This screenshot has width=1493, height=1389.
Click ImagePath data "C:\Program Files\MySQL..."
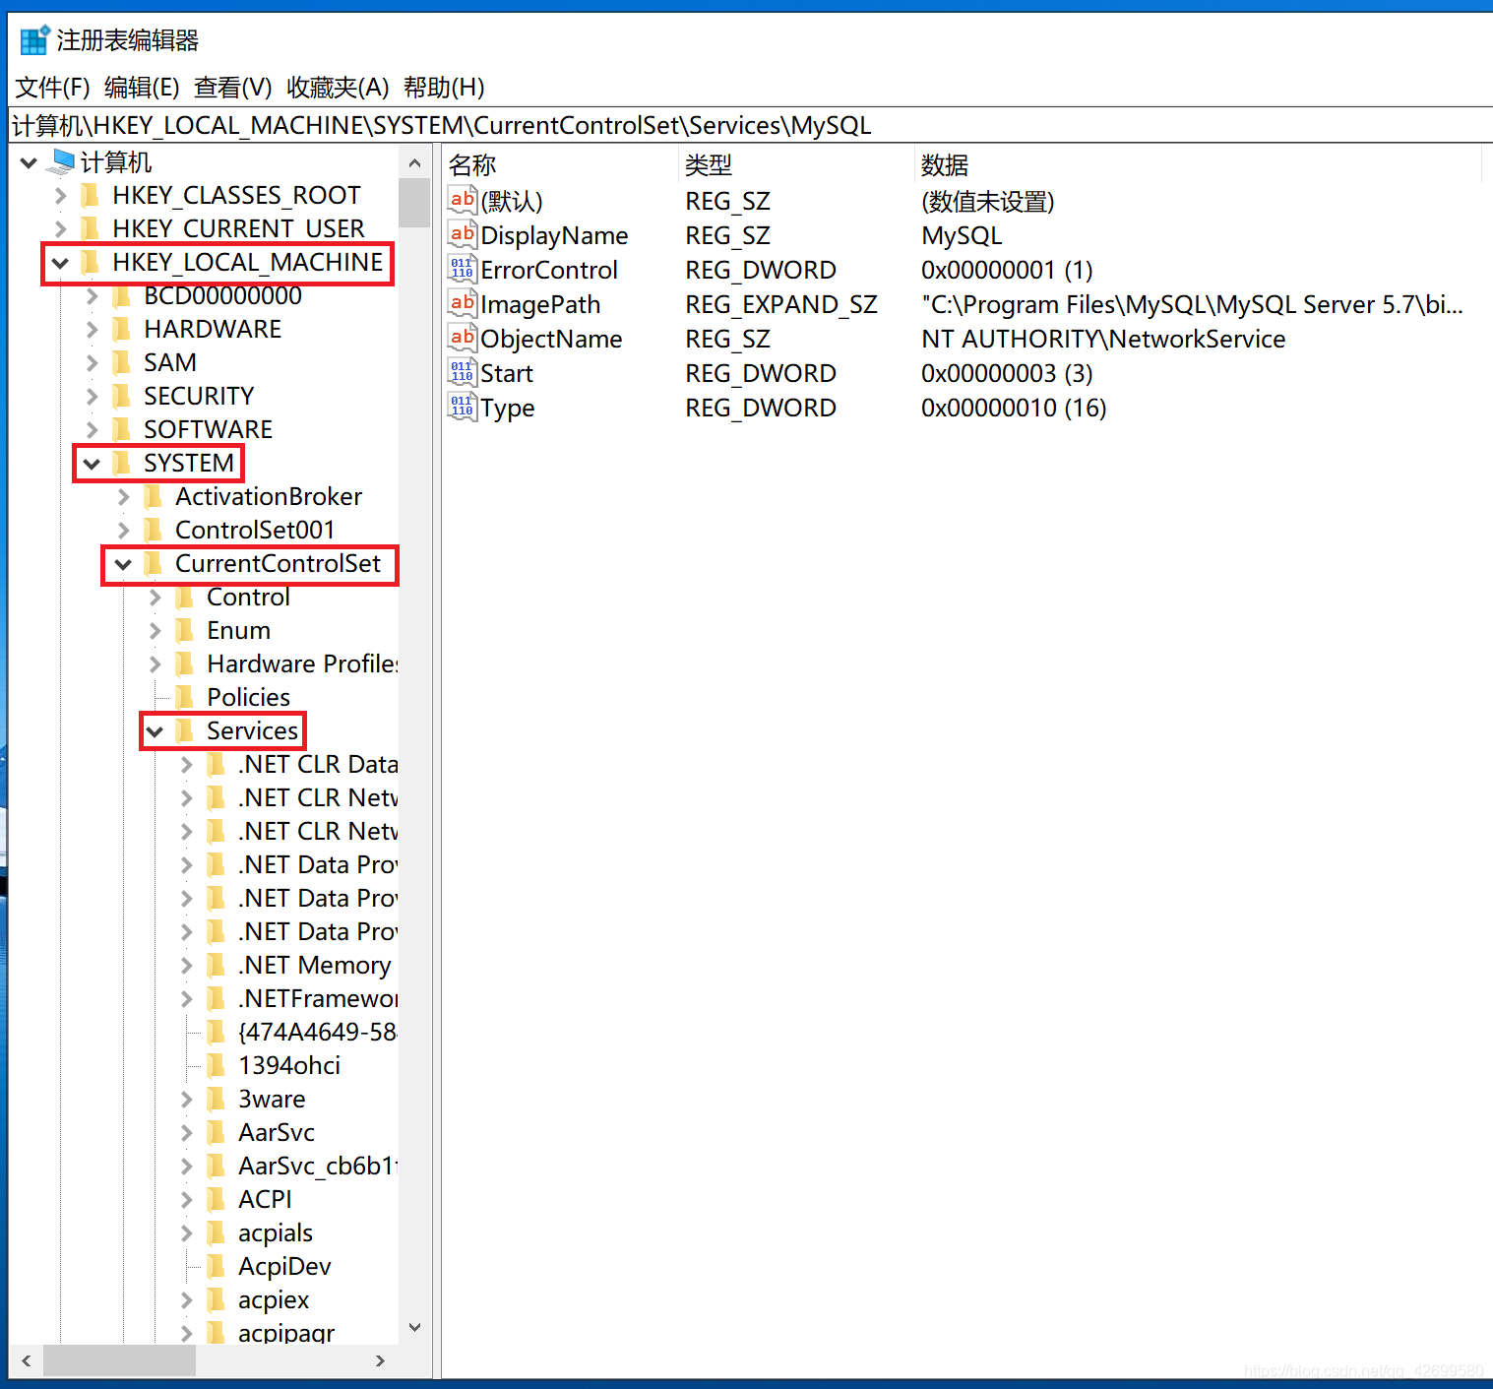[x=1192, y=304]
